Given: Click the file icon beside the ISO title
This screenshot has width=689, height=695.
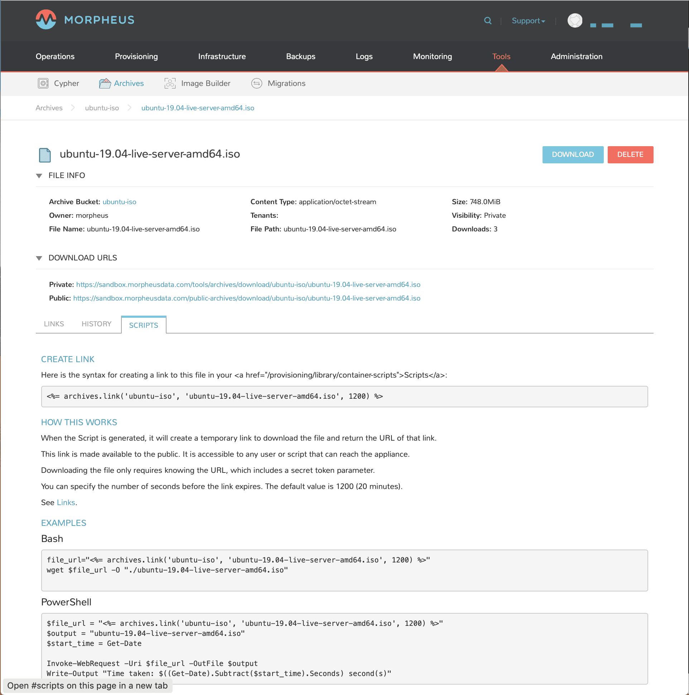Looking at the screenshot, I should pos(45,155).
